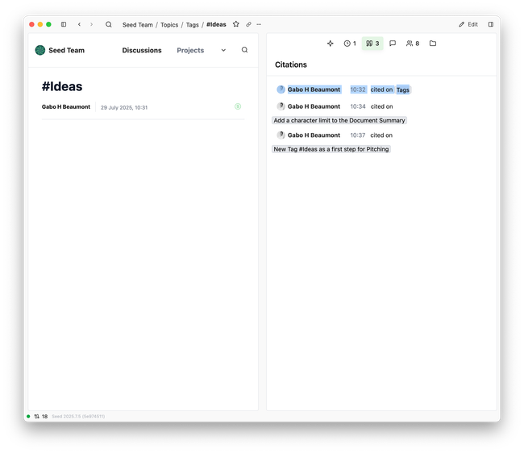Click the search icon in title bar
Viewport: 524px width, 453px height.
pos(109,24)
